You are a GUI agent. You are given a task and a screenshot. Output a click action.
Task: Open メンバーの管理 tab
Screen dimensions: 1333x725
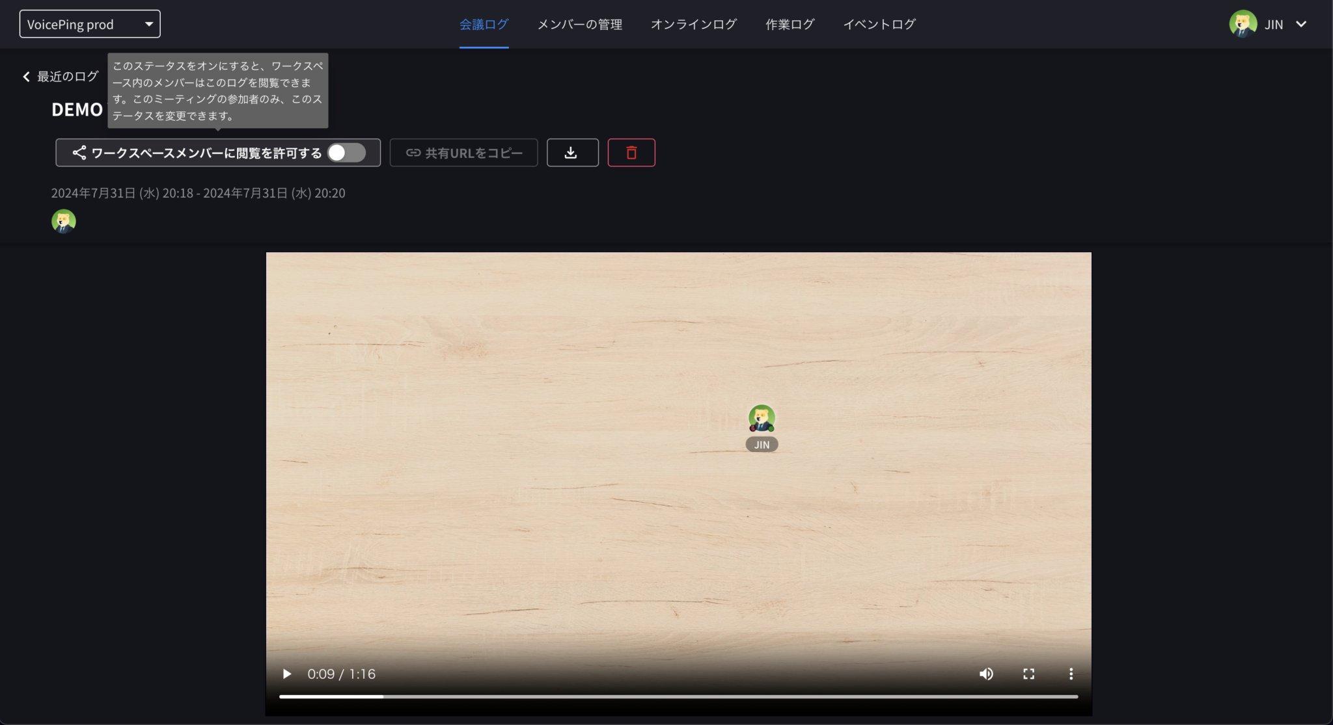[x=579, y=24]
